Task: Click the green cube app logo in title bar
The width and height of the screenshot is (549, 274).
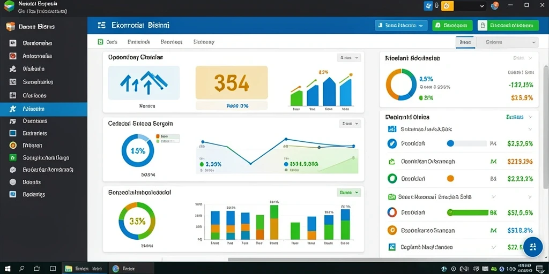Action: tap(9, 6)
